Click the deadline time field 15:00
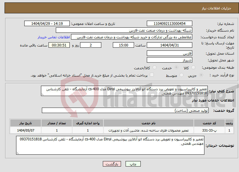239x172 pixels. 123,45
